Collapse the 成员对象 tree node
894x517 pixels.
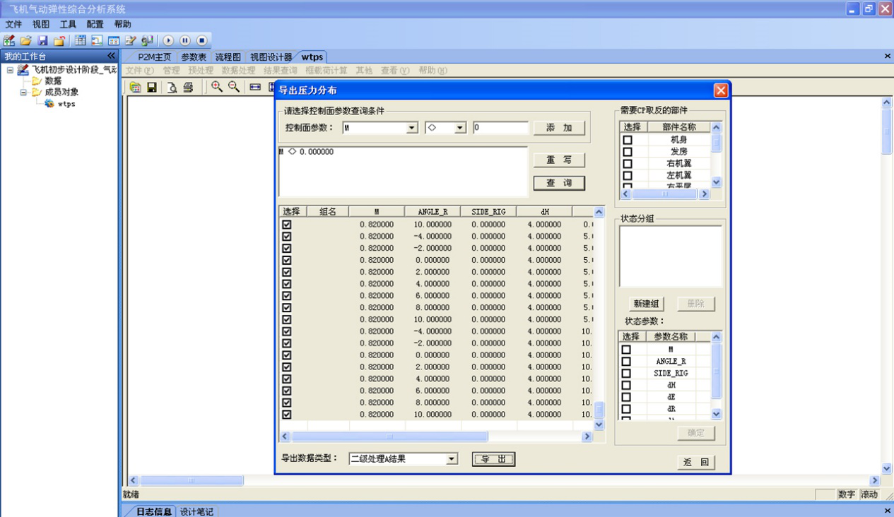[x=23, y=93]
